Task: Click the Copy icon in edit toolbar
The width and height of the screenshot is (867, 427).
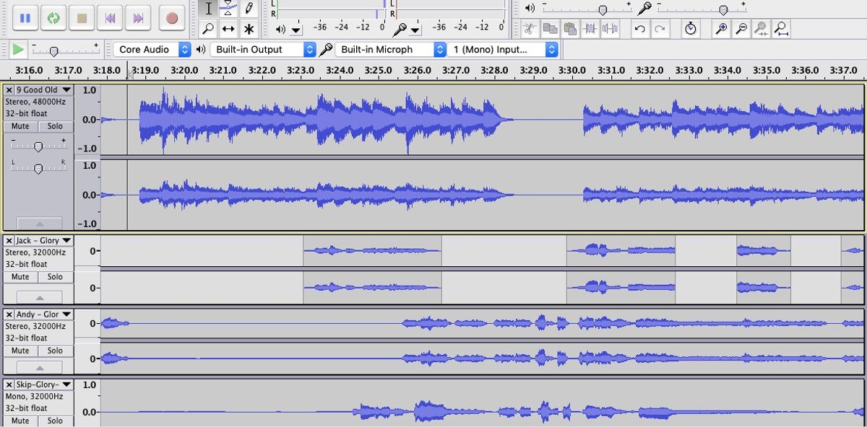Action: tap(550, 29)
